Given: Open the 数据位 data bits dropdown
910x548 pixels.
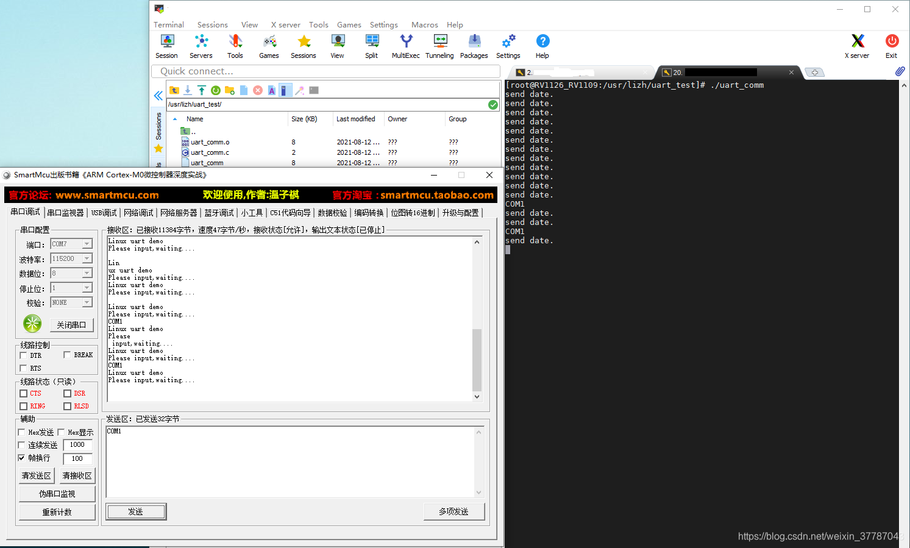Looking at the screenshot, I should point(87,273).
